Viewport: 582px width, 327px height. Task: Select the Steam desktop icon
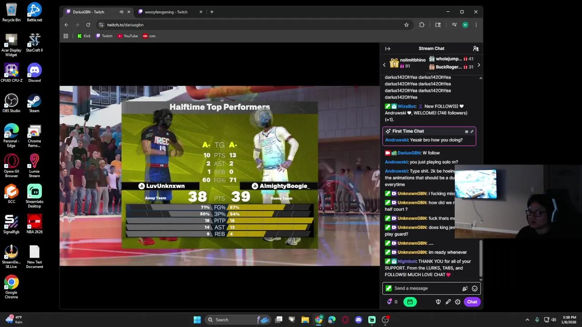(x=34, y=104)
